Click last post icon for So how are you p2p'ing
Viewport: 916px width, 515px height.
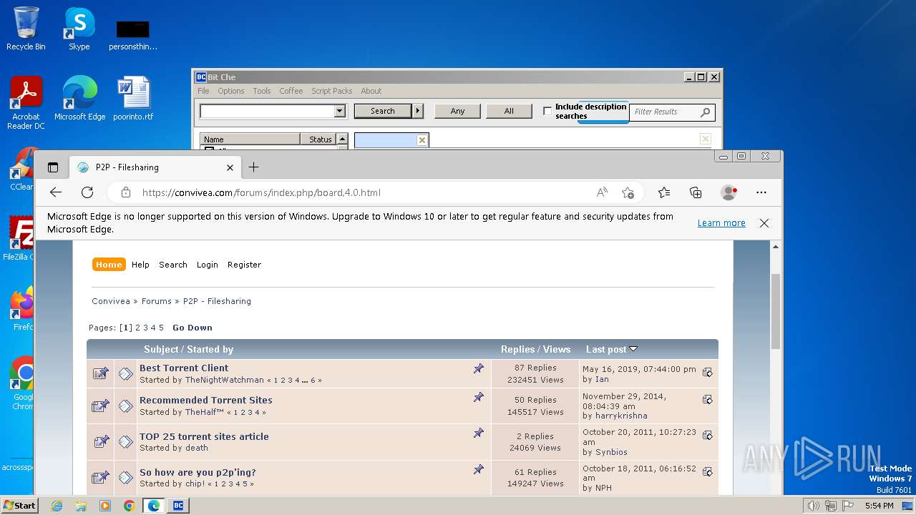[708, 471]
